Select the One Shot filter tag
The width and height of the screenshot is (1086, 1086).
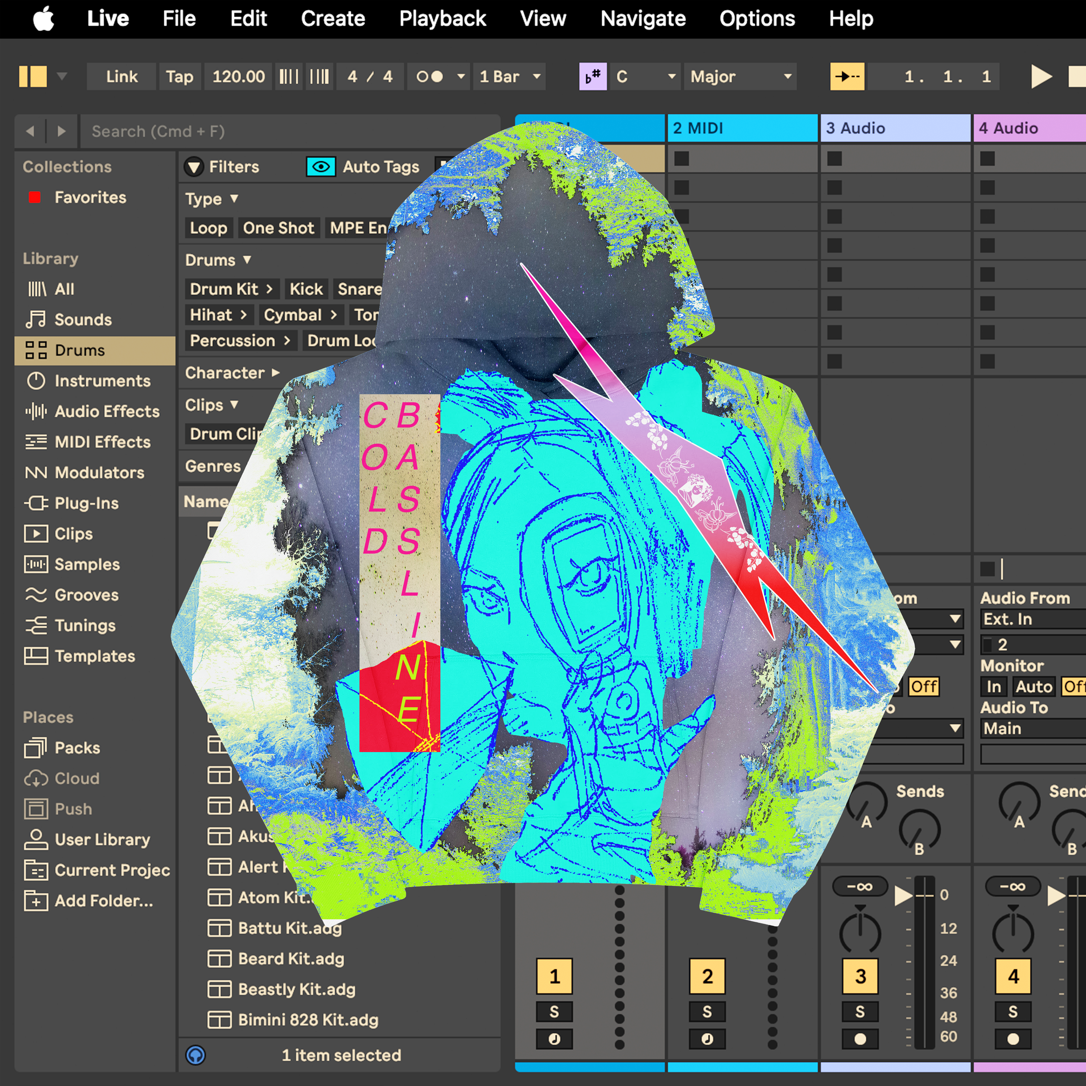coord(278,228)
